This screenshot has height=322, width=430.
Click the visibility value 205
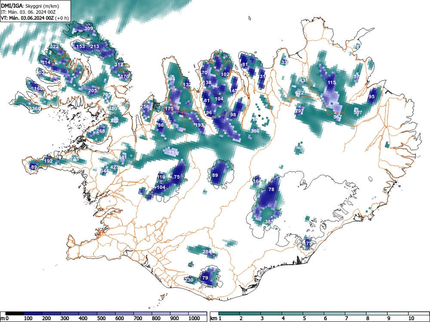tap(92, 91)
